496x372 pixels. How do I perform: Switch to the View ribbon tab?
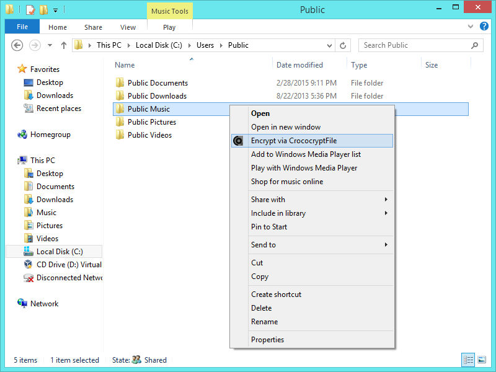(x=128, y=27)
